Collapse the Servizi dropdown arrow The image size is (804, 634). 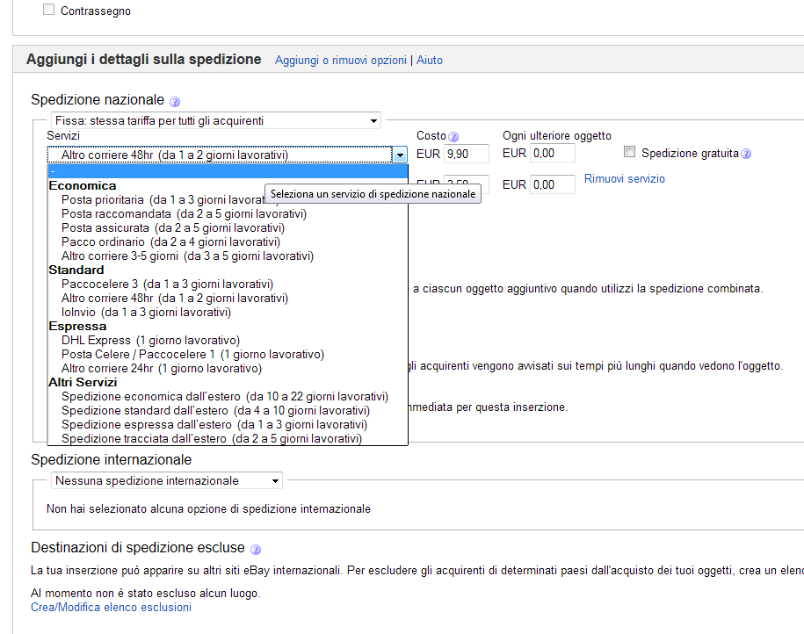pos(400,155)
